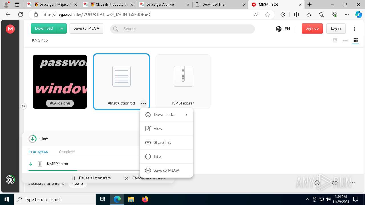
Task: Click the site info lock icon
Action: 36,15
